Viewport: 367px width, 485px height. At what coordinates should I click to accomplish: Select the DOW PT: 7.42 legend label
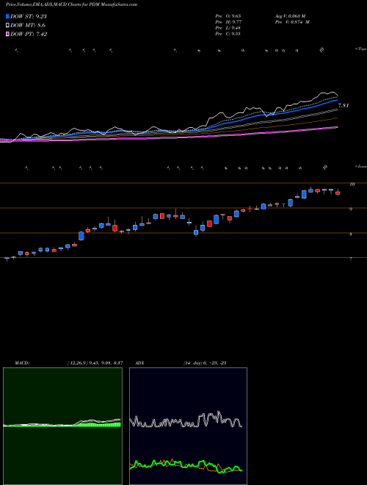click(29, 34)
